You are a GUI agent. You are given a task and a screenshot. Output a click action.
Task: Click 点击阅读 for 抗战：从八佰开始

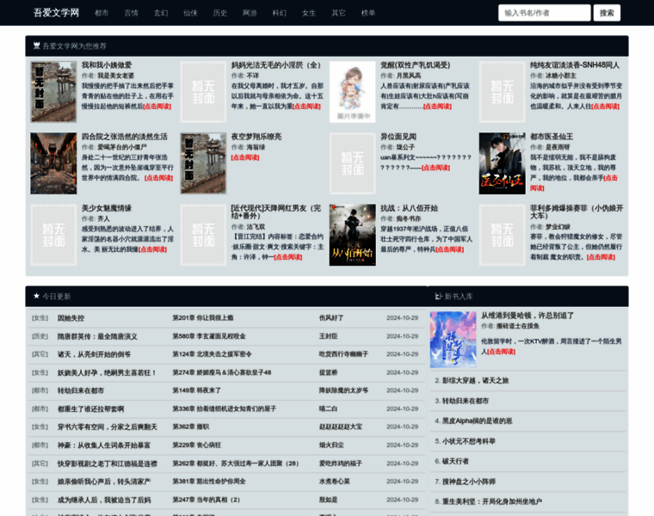449,249
